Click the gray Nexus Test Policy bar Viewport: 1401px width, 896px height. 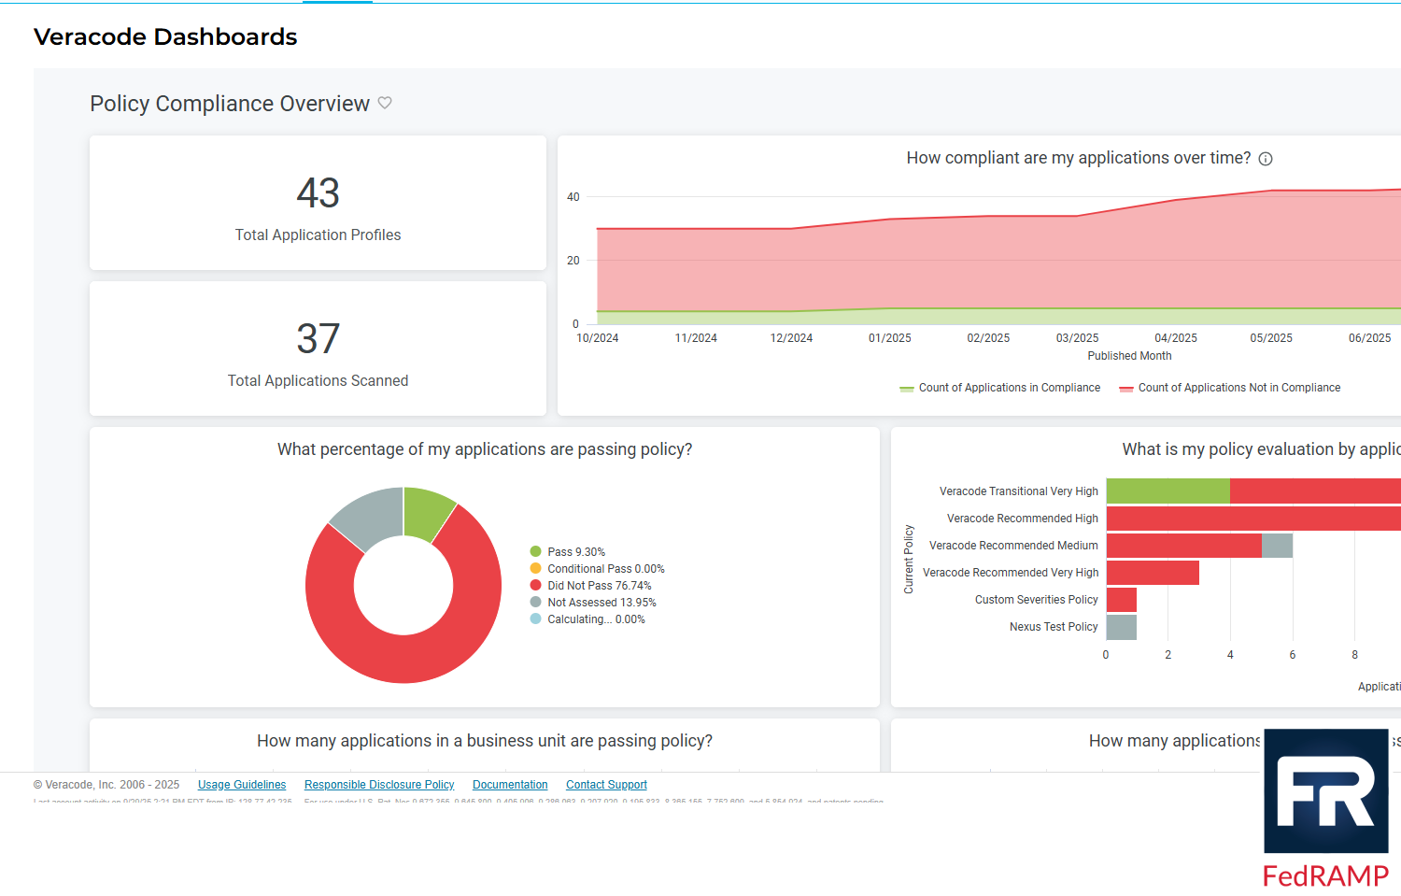[1121, 627]
